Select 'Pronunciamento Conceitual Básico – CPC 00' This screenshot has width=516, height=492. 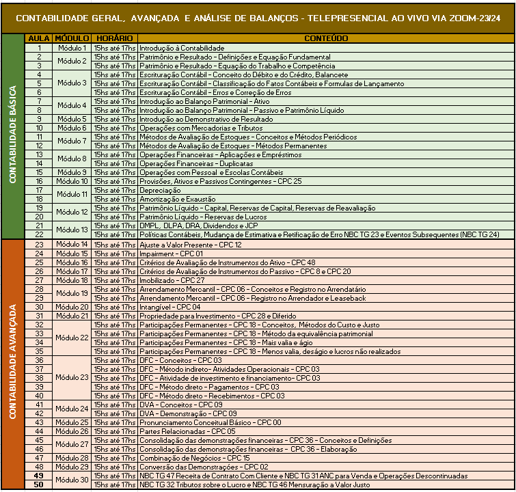coord(326,422)
